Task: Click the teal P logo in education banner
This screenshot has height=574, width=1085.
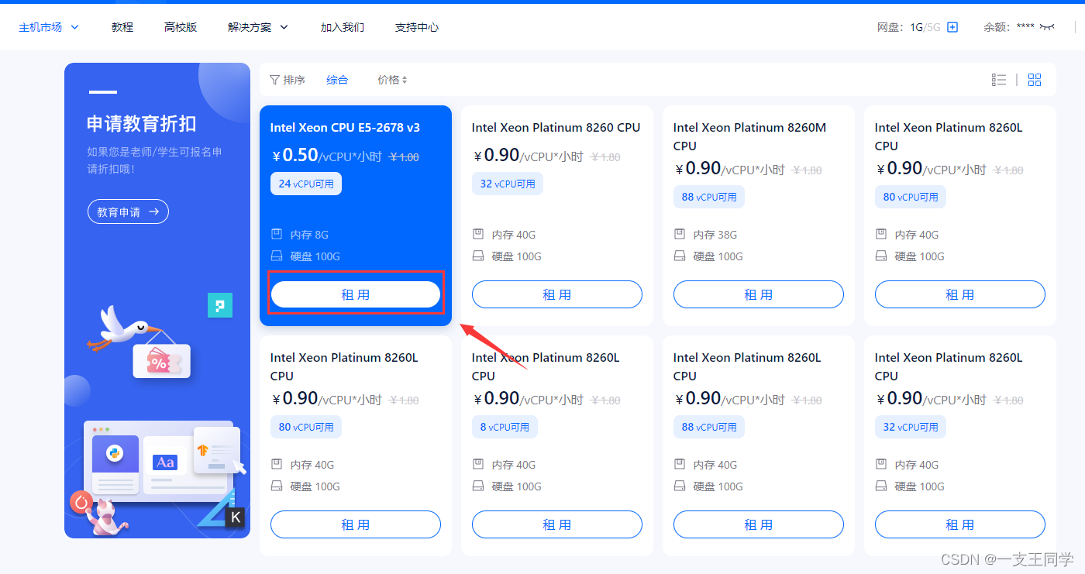Action: [x=220, y=305]
